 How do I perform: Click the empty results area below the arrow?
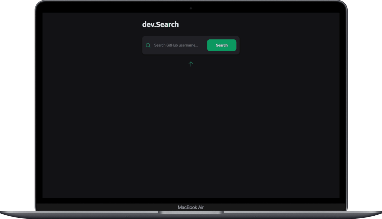[x=191, y=114]
